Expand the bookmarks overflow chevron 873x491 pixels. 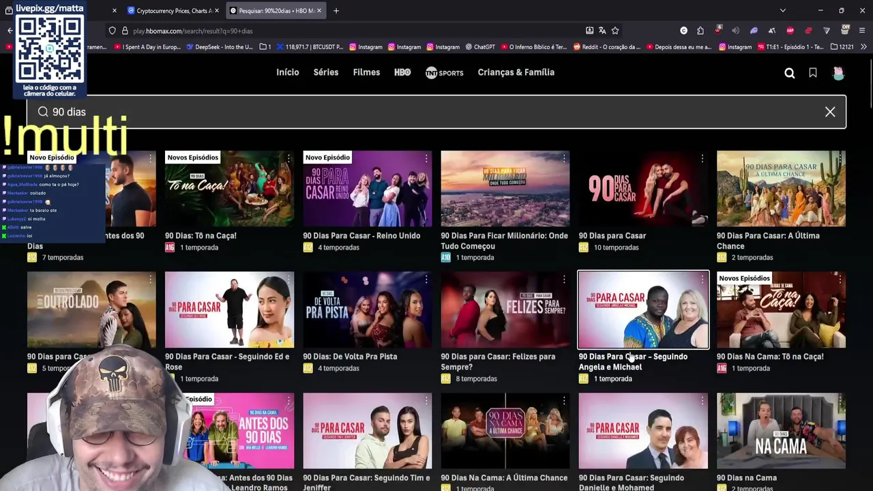coord(863,47)
